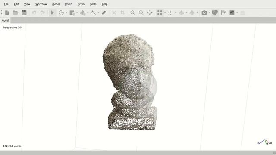Open a project using the folder icon
Viewport: 276px width, 155px height.
(x=16, y=12)
